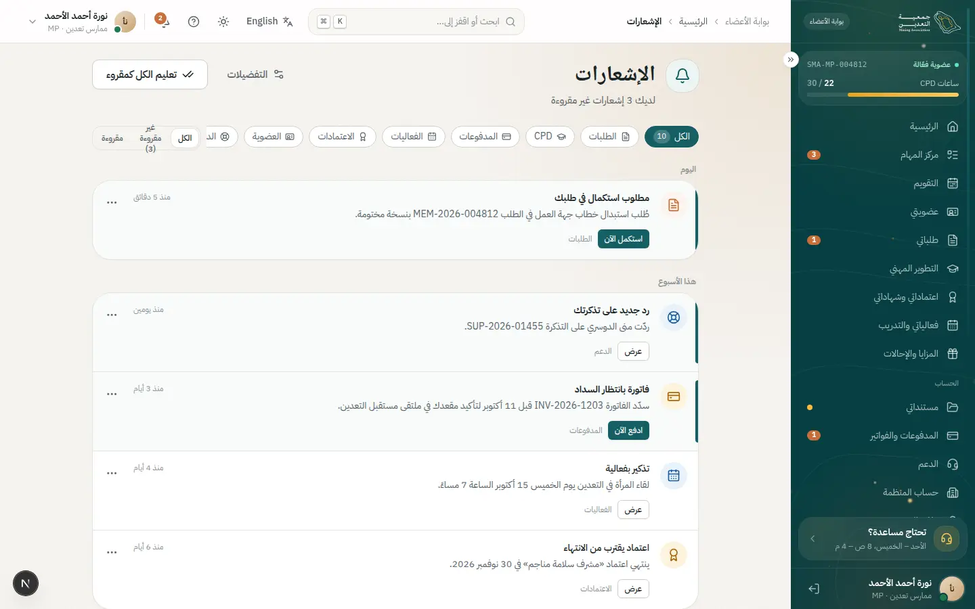Open مركز المهام in the sidebar
Screen dimensions: 975x609
(x=883, y=155)
